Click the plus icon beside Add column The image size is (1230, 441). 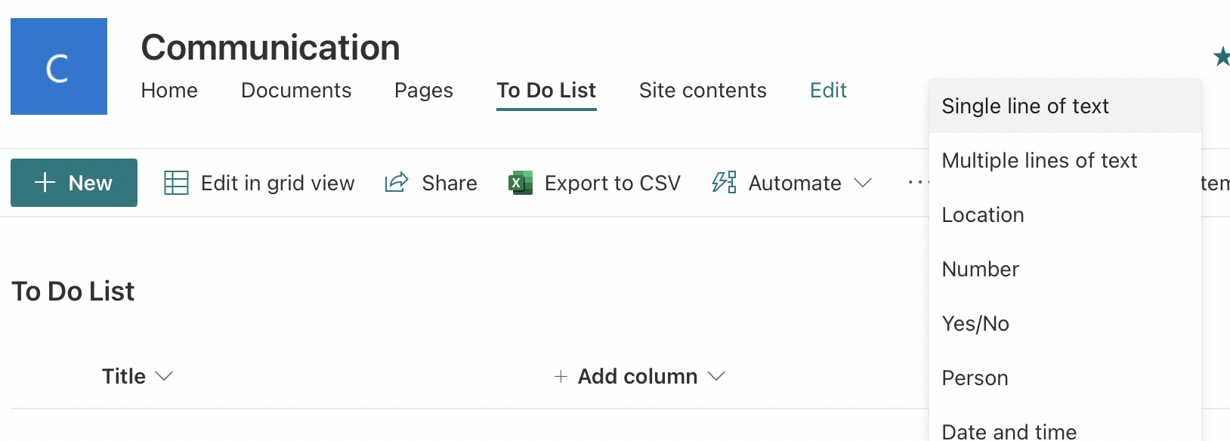(561, 376)
